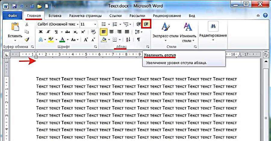The image size is (271, 141).
Task: Open the font size dropdown
Action: [95, 24]
